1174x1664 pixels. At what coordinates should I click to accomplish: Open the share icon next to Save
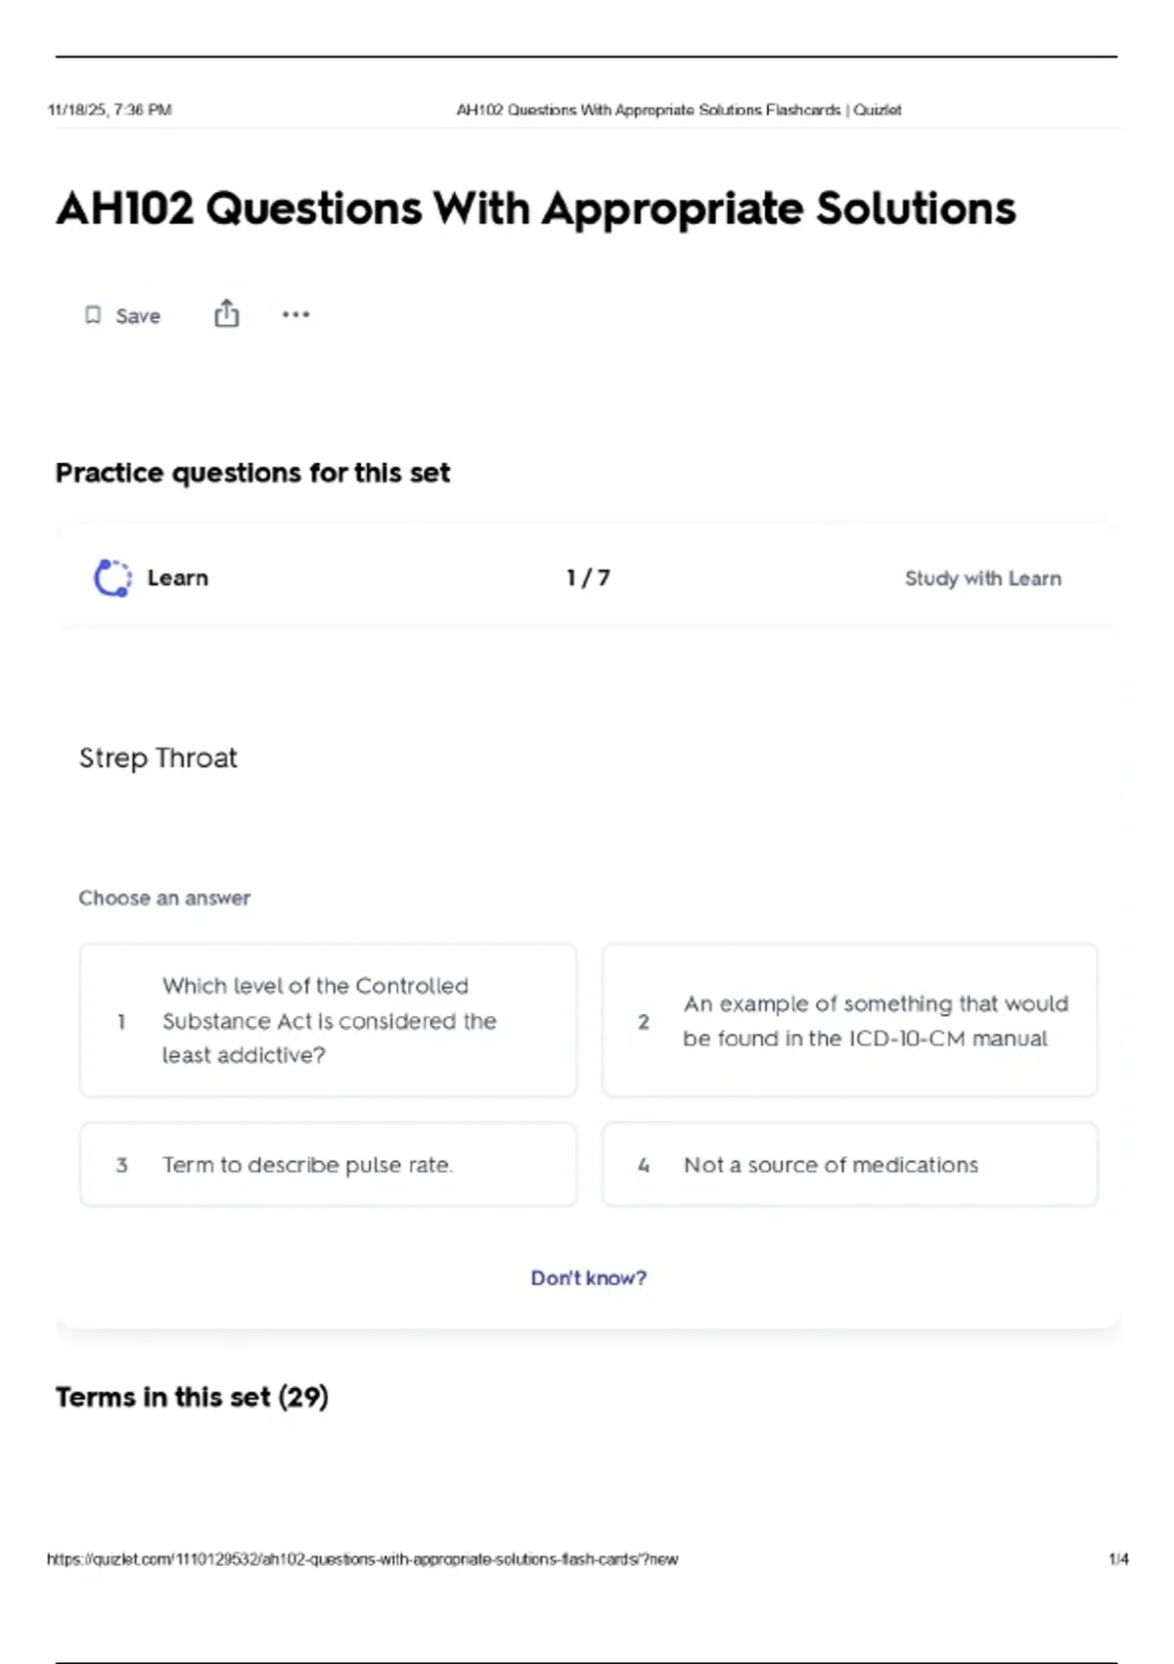tap(226, 314)
